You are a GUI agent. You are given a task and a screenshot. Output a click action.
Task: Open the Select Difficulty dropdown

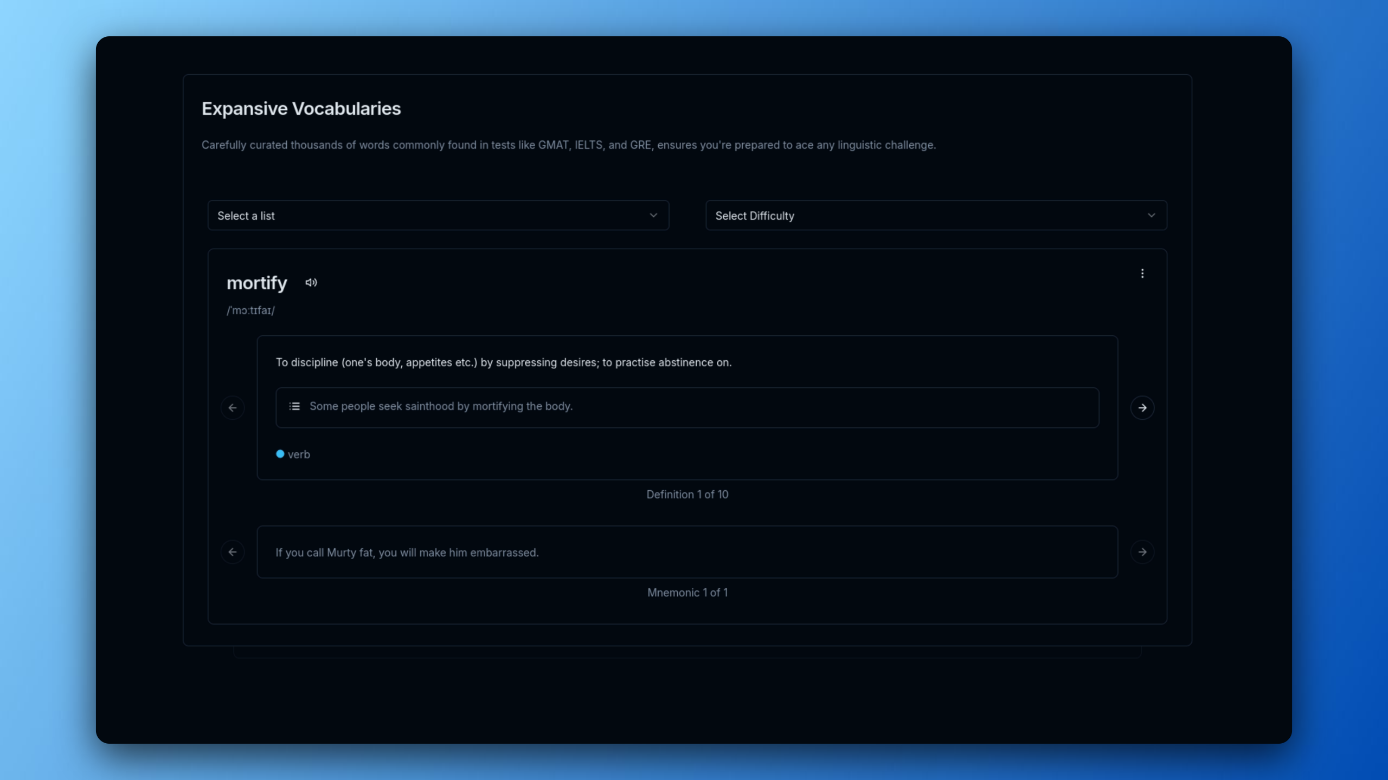[935, 216]
